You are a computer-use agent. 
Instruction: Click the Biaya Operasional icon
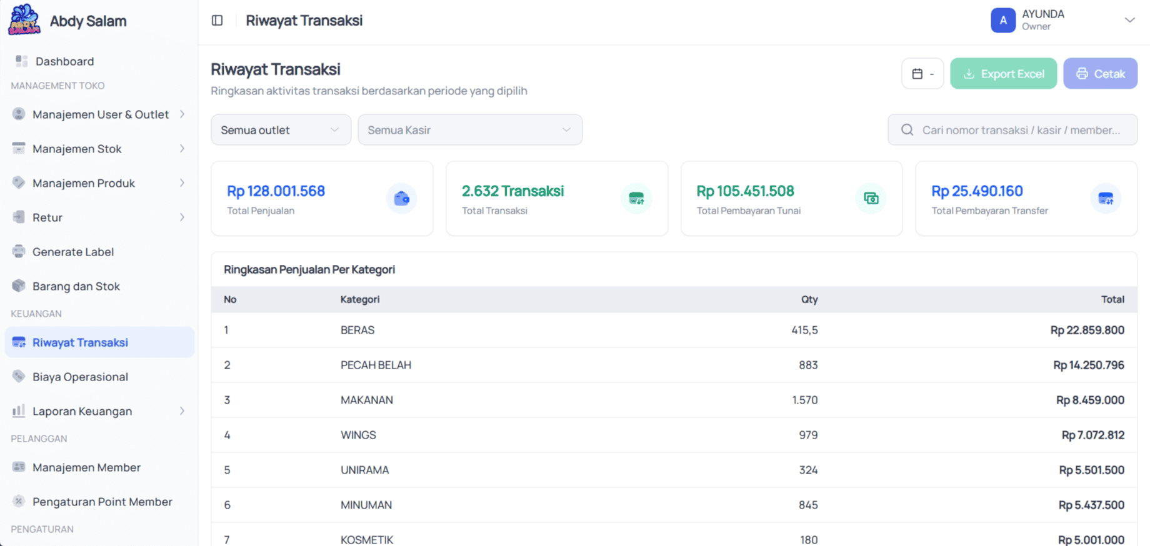(19, 376)
